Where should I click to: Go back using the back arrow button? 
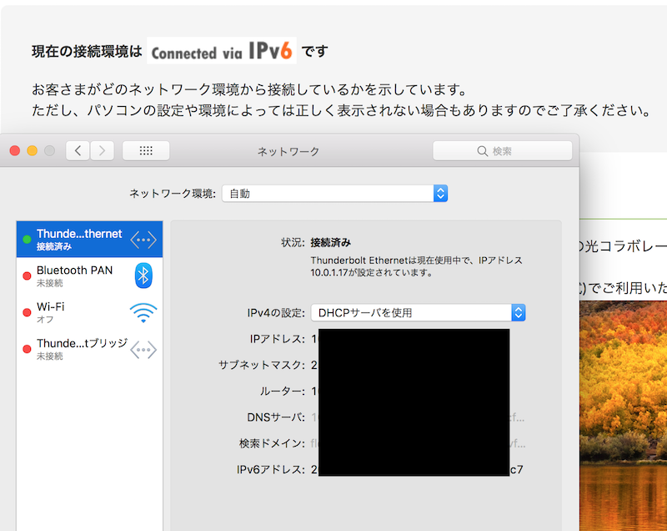click(78, 151)
